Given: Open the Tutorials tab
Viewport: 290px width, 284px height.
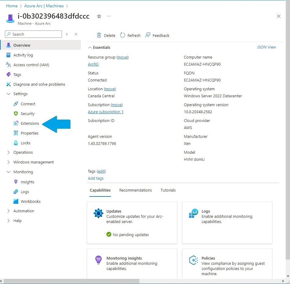Looking at the screenshot, I should coord(168,190).
